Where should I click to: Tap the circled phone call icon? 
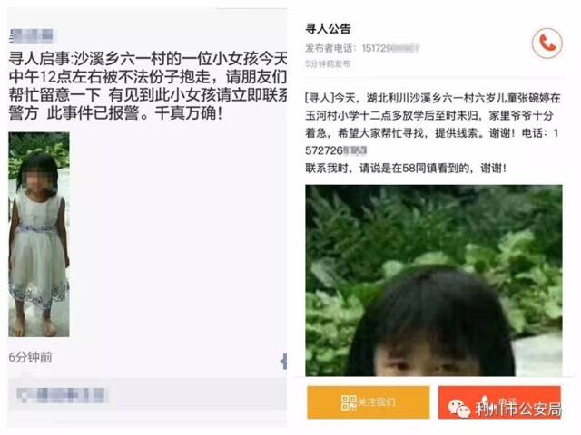point(547,43)
